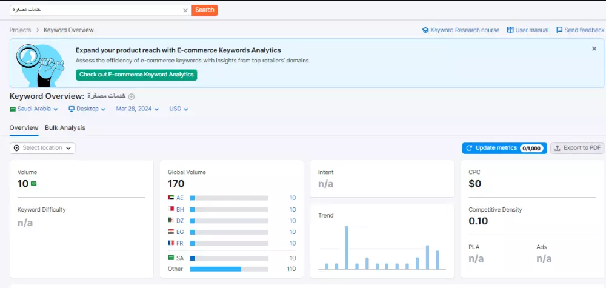This screenshot has height=288, width=606.
Task: Click the UAE flag icon in Global Volume
Action: [x=171, y=198]
